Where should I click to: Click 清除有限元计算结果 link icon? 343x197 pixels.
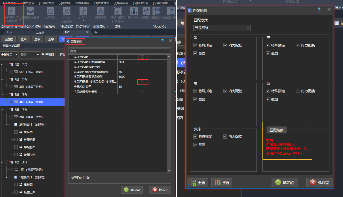118,12
